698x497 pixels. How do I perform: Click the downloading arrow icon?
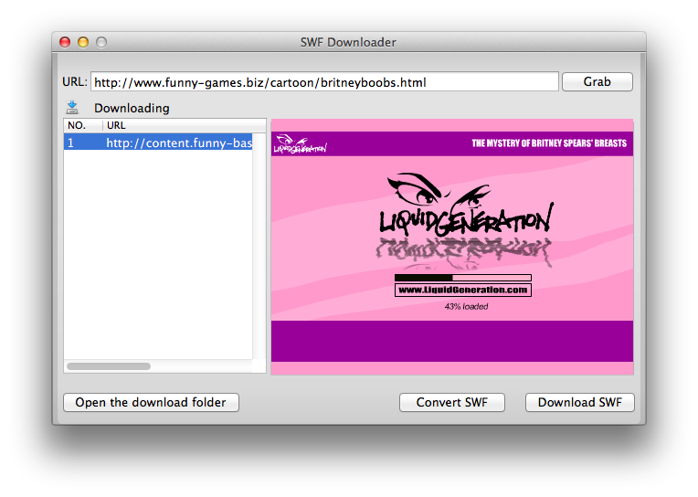click(x=72, y=107)
